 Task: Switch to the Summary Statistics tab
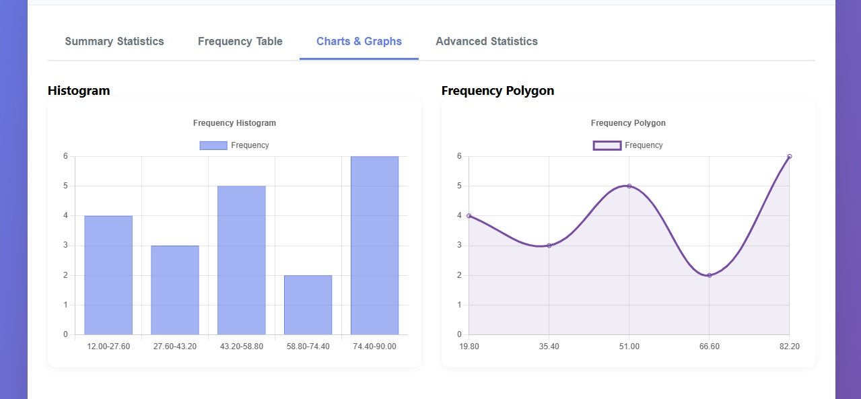pos(114,41)
